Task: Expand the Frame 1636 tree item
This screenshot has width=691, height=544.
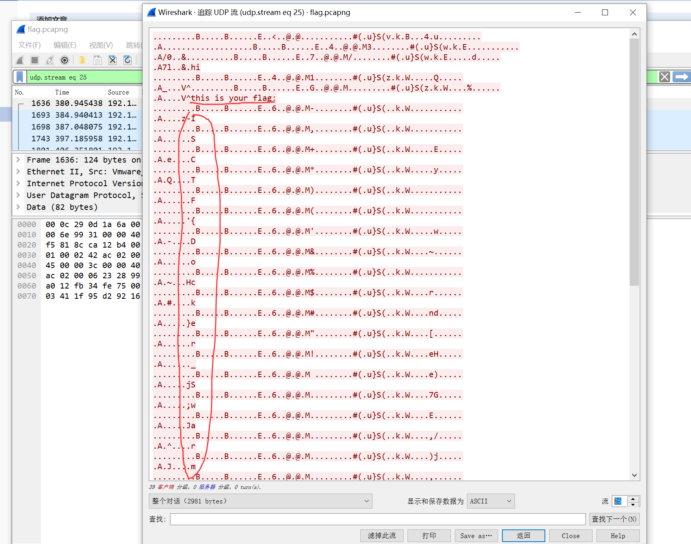Action: pos(18,160)
